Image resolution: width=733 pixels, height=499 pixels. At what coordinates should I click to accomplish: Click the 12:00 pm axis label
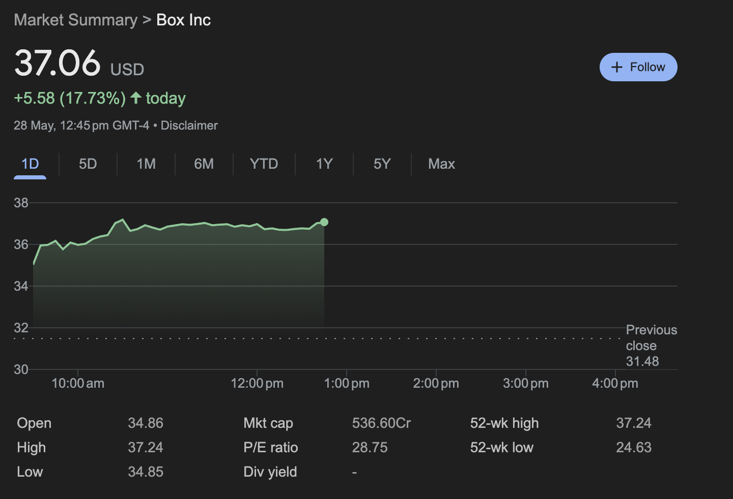pos(257,384)
